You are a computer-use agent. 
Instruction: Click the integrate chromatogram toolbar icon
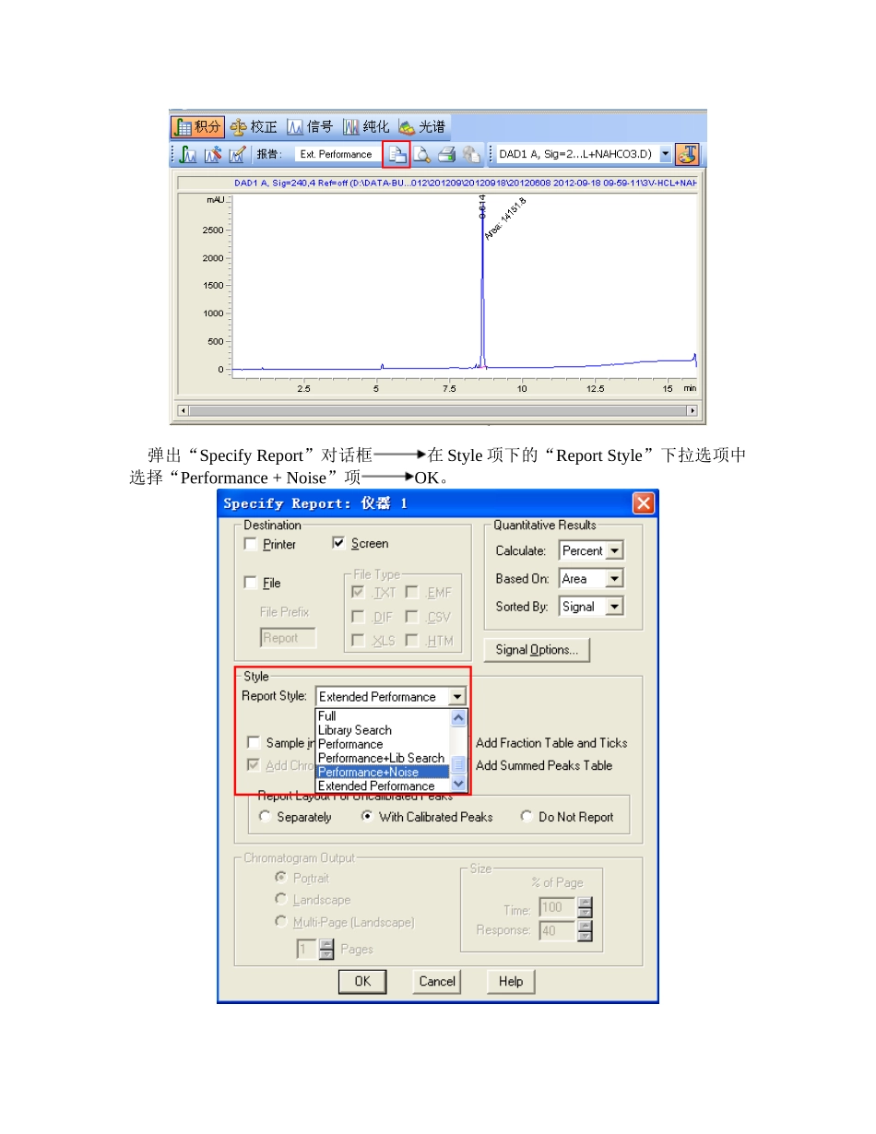click(187, 155)
